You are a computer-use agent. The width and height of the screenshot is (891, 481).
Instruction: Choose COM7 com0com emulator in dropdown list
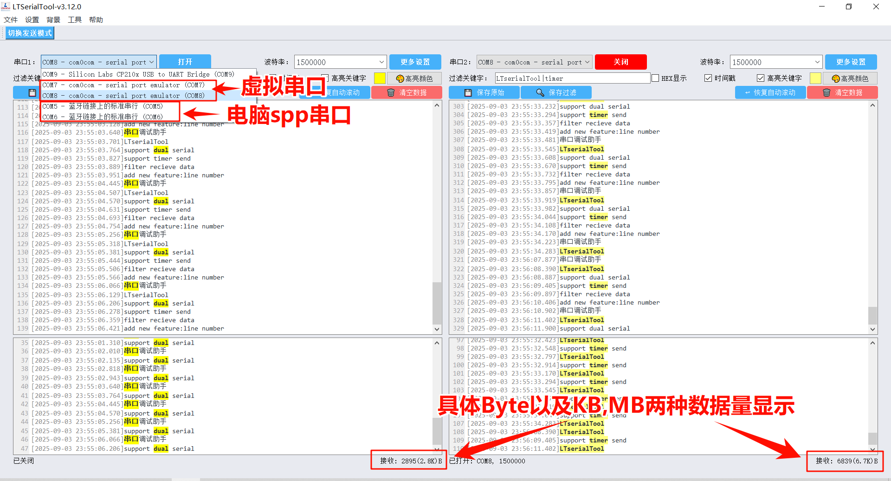[x=123, y=85]
